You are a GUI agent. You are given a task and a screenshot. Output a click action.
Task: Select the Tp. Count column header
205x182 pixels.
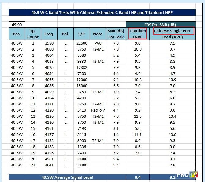(x=33, y=34)
